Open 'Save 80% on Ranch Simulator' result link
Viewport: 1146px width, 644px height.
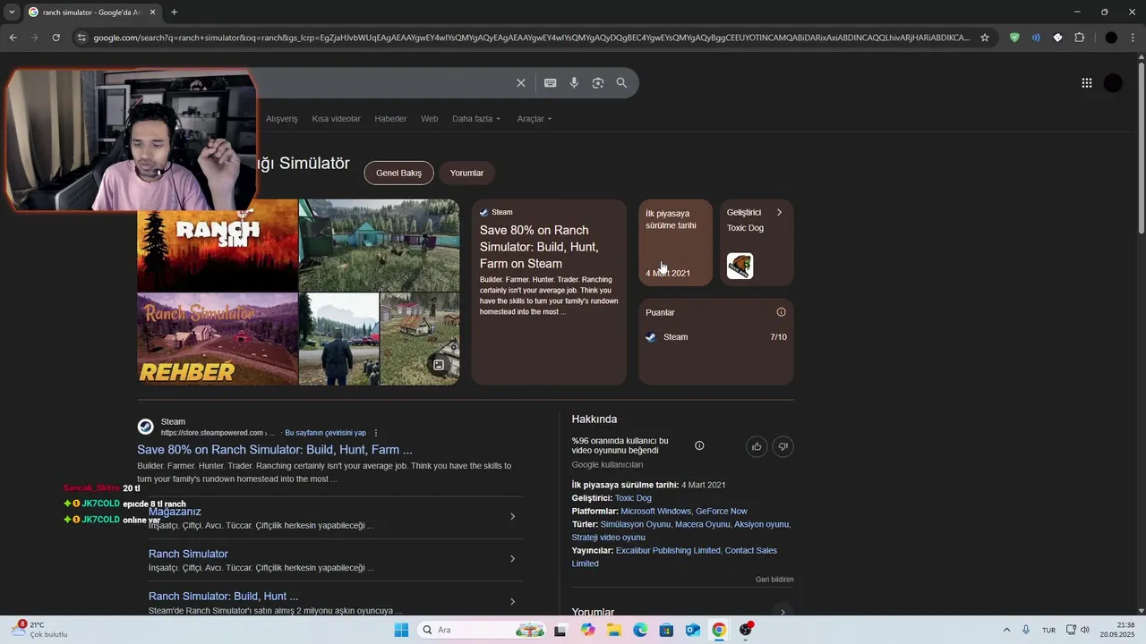pyautogui.click(x=275, y=450)
